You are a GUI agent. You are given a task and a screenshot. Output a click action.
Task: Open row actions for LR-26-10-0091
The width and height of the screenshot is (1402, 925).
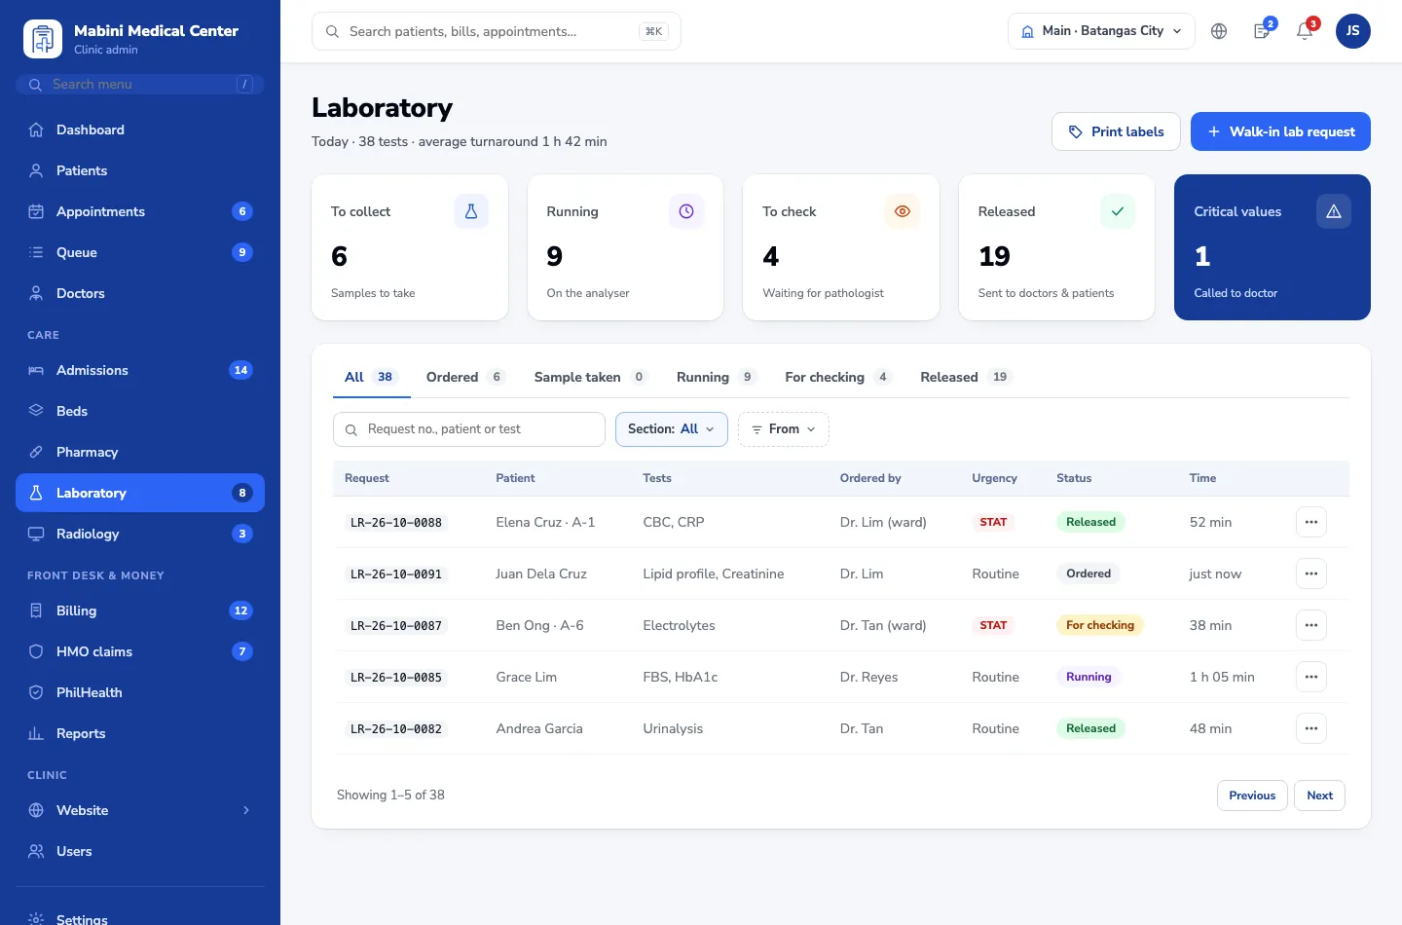[1311, 573]
